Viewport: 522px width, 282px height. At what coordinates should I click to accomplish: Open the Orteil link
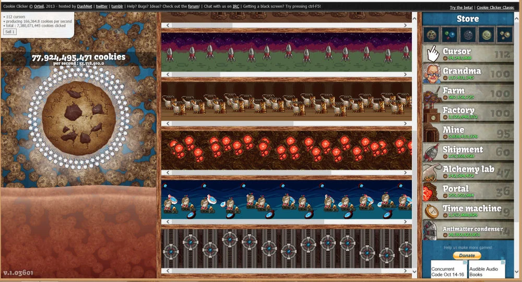(39, 6)
